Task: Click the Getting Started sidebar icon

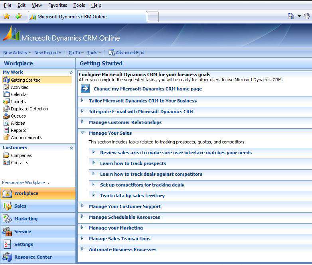Action: pyautogui.click(x=6, y=80)
